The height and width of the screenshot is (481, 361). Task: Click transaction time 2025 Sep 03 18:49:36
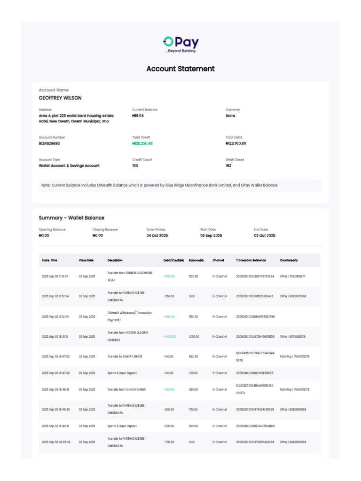pos(56,410)
